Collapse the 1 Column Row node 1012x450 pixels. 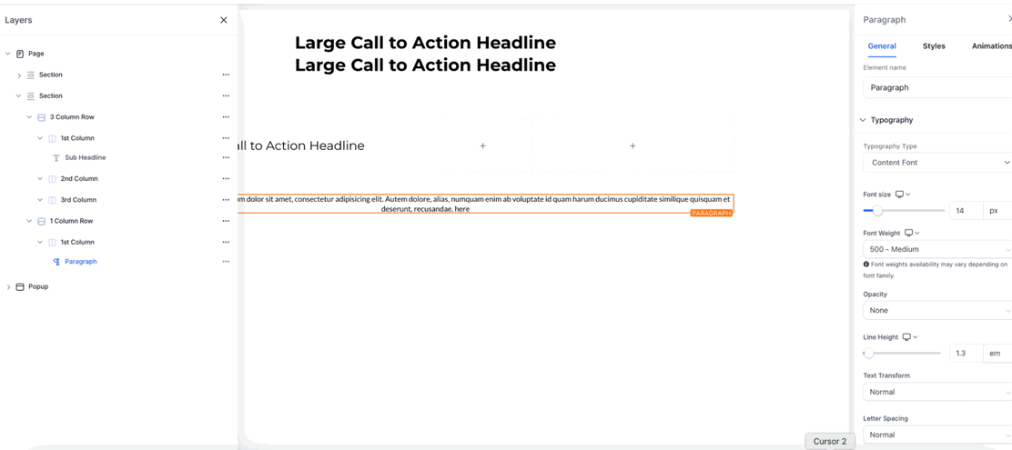29,221
